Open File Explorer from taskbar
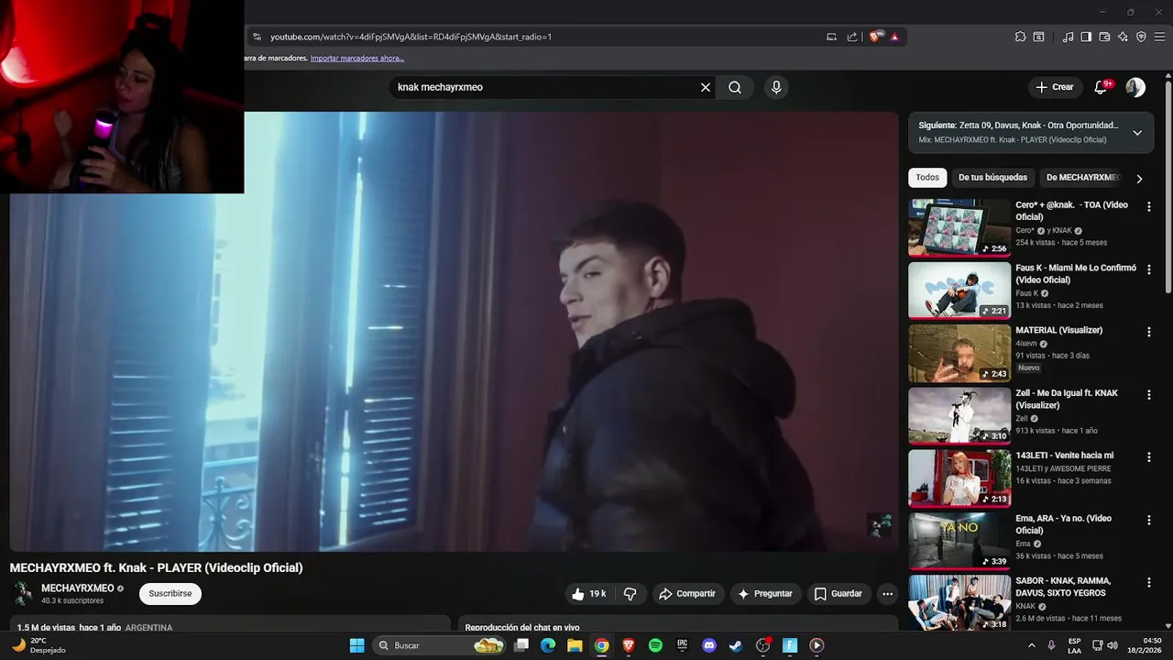This screenshot has height=660, width=1173. click(575, 645)
